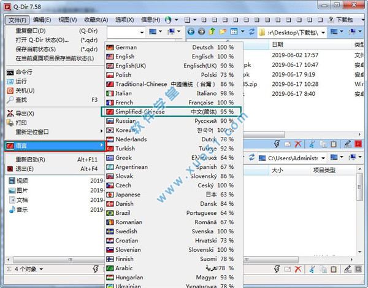Open the 信息(H) menu
The width and height of the screenshot is (368, 288).
[x=150, y=20]
